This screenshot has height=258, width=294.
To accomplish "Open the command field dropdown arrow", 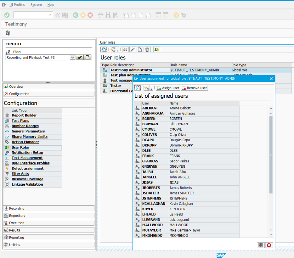I will click(x=50, y=15).
